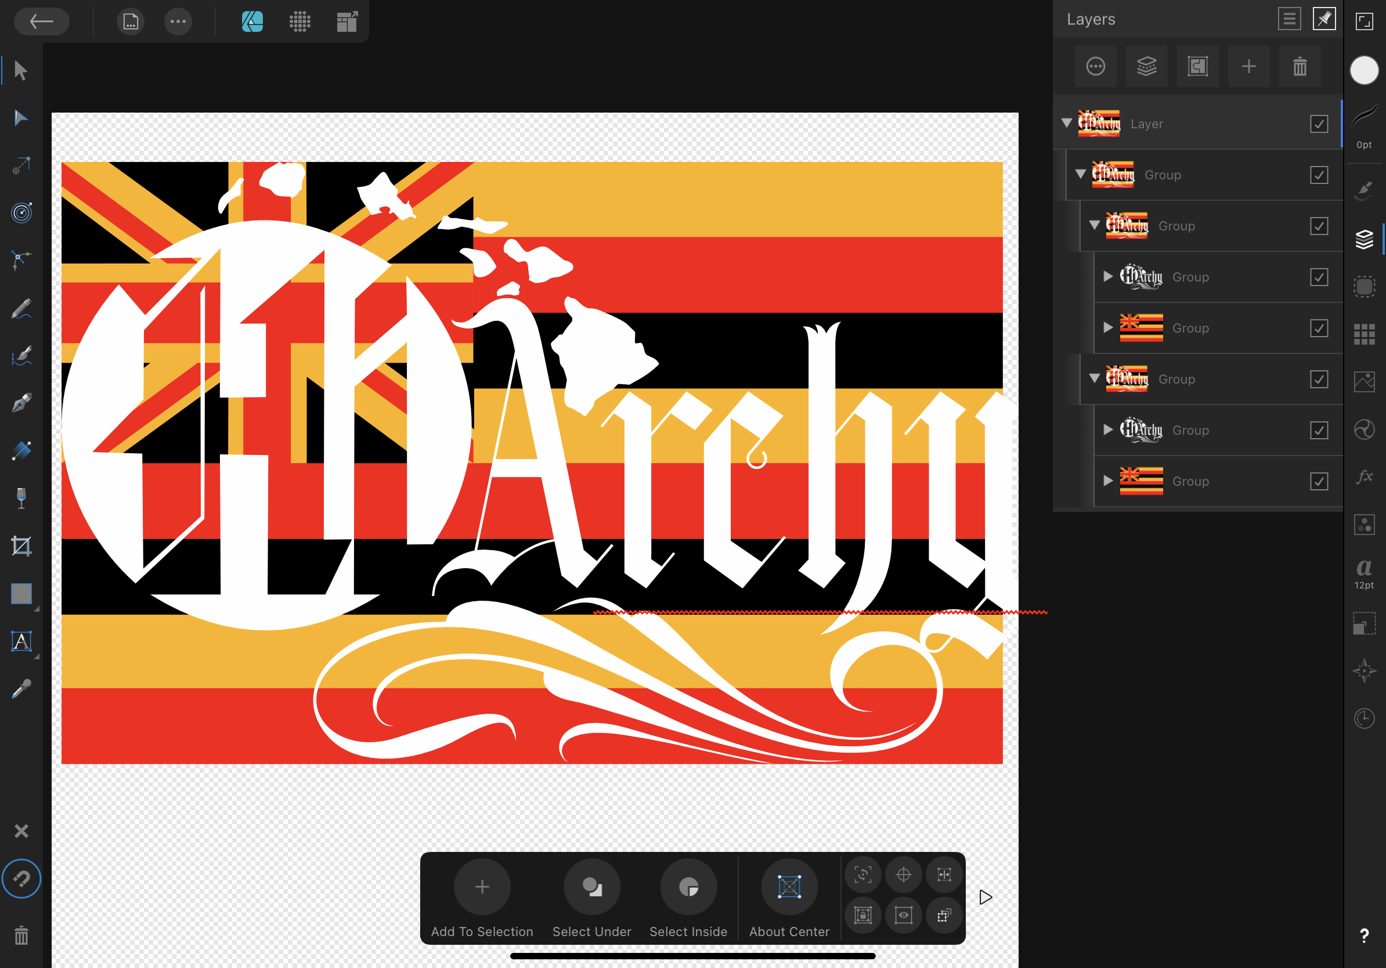This screenshot has width=1386, height=968.
Task: Tap Select Inside button
Action: point(688,898)
